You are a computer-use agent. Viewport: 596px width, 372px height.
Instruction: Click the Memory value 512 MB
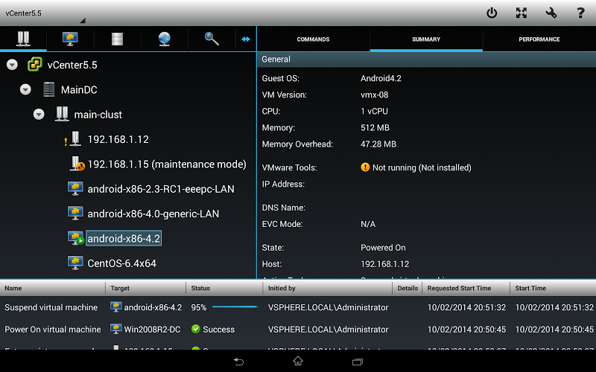coord(375,127)
